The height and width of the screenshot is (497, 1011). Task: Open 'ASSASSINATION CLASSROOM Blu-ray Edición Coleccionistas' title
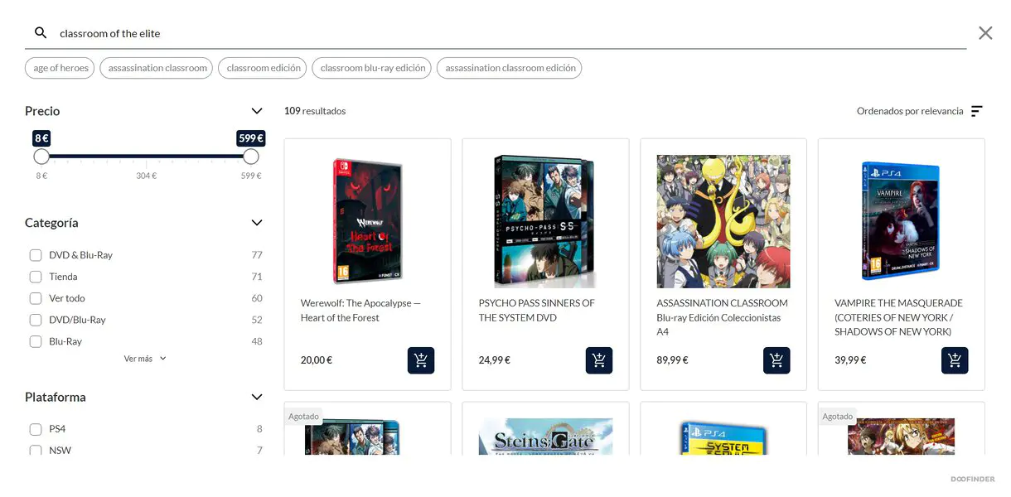[x=723, y=317]
